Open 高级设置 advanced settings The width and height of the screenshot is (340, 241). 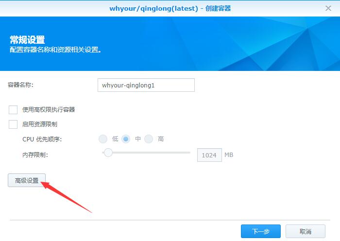(27, 180)
